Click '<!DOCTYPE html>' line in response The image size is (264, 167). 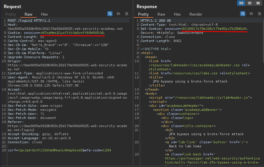click(x=156, y=49)
